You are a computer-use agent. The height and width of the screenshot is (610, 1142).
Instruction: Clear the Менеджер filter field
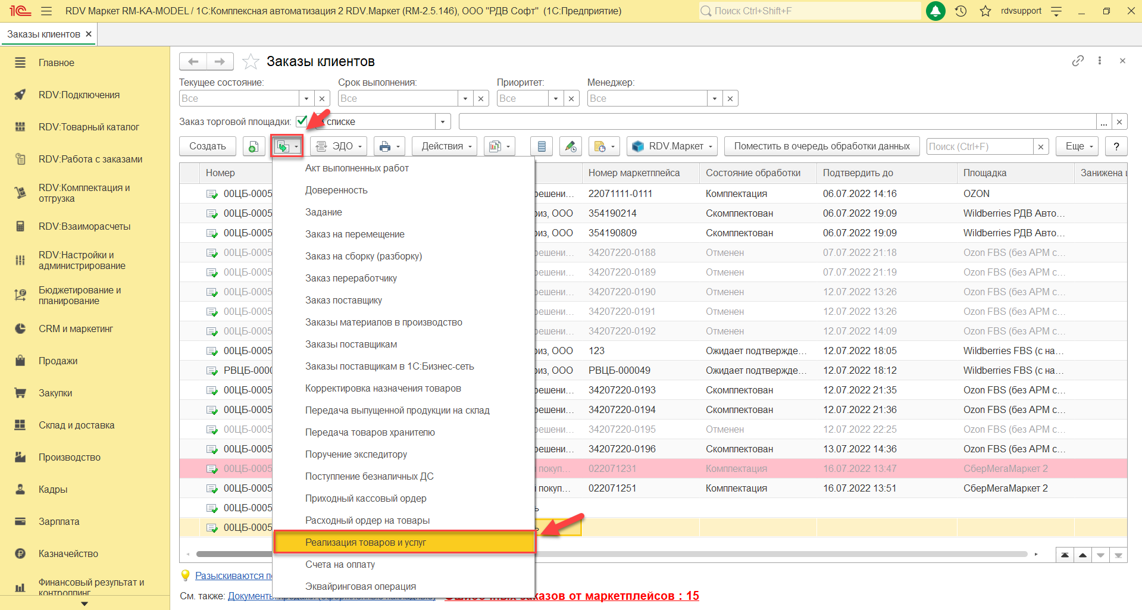click(730, 99)
